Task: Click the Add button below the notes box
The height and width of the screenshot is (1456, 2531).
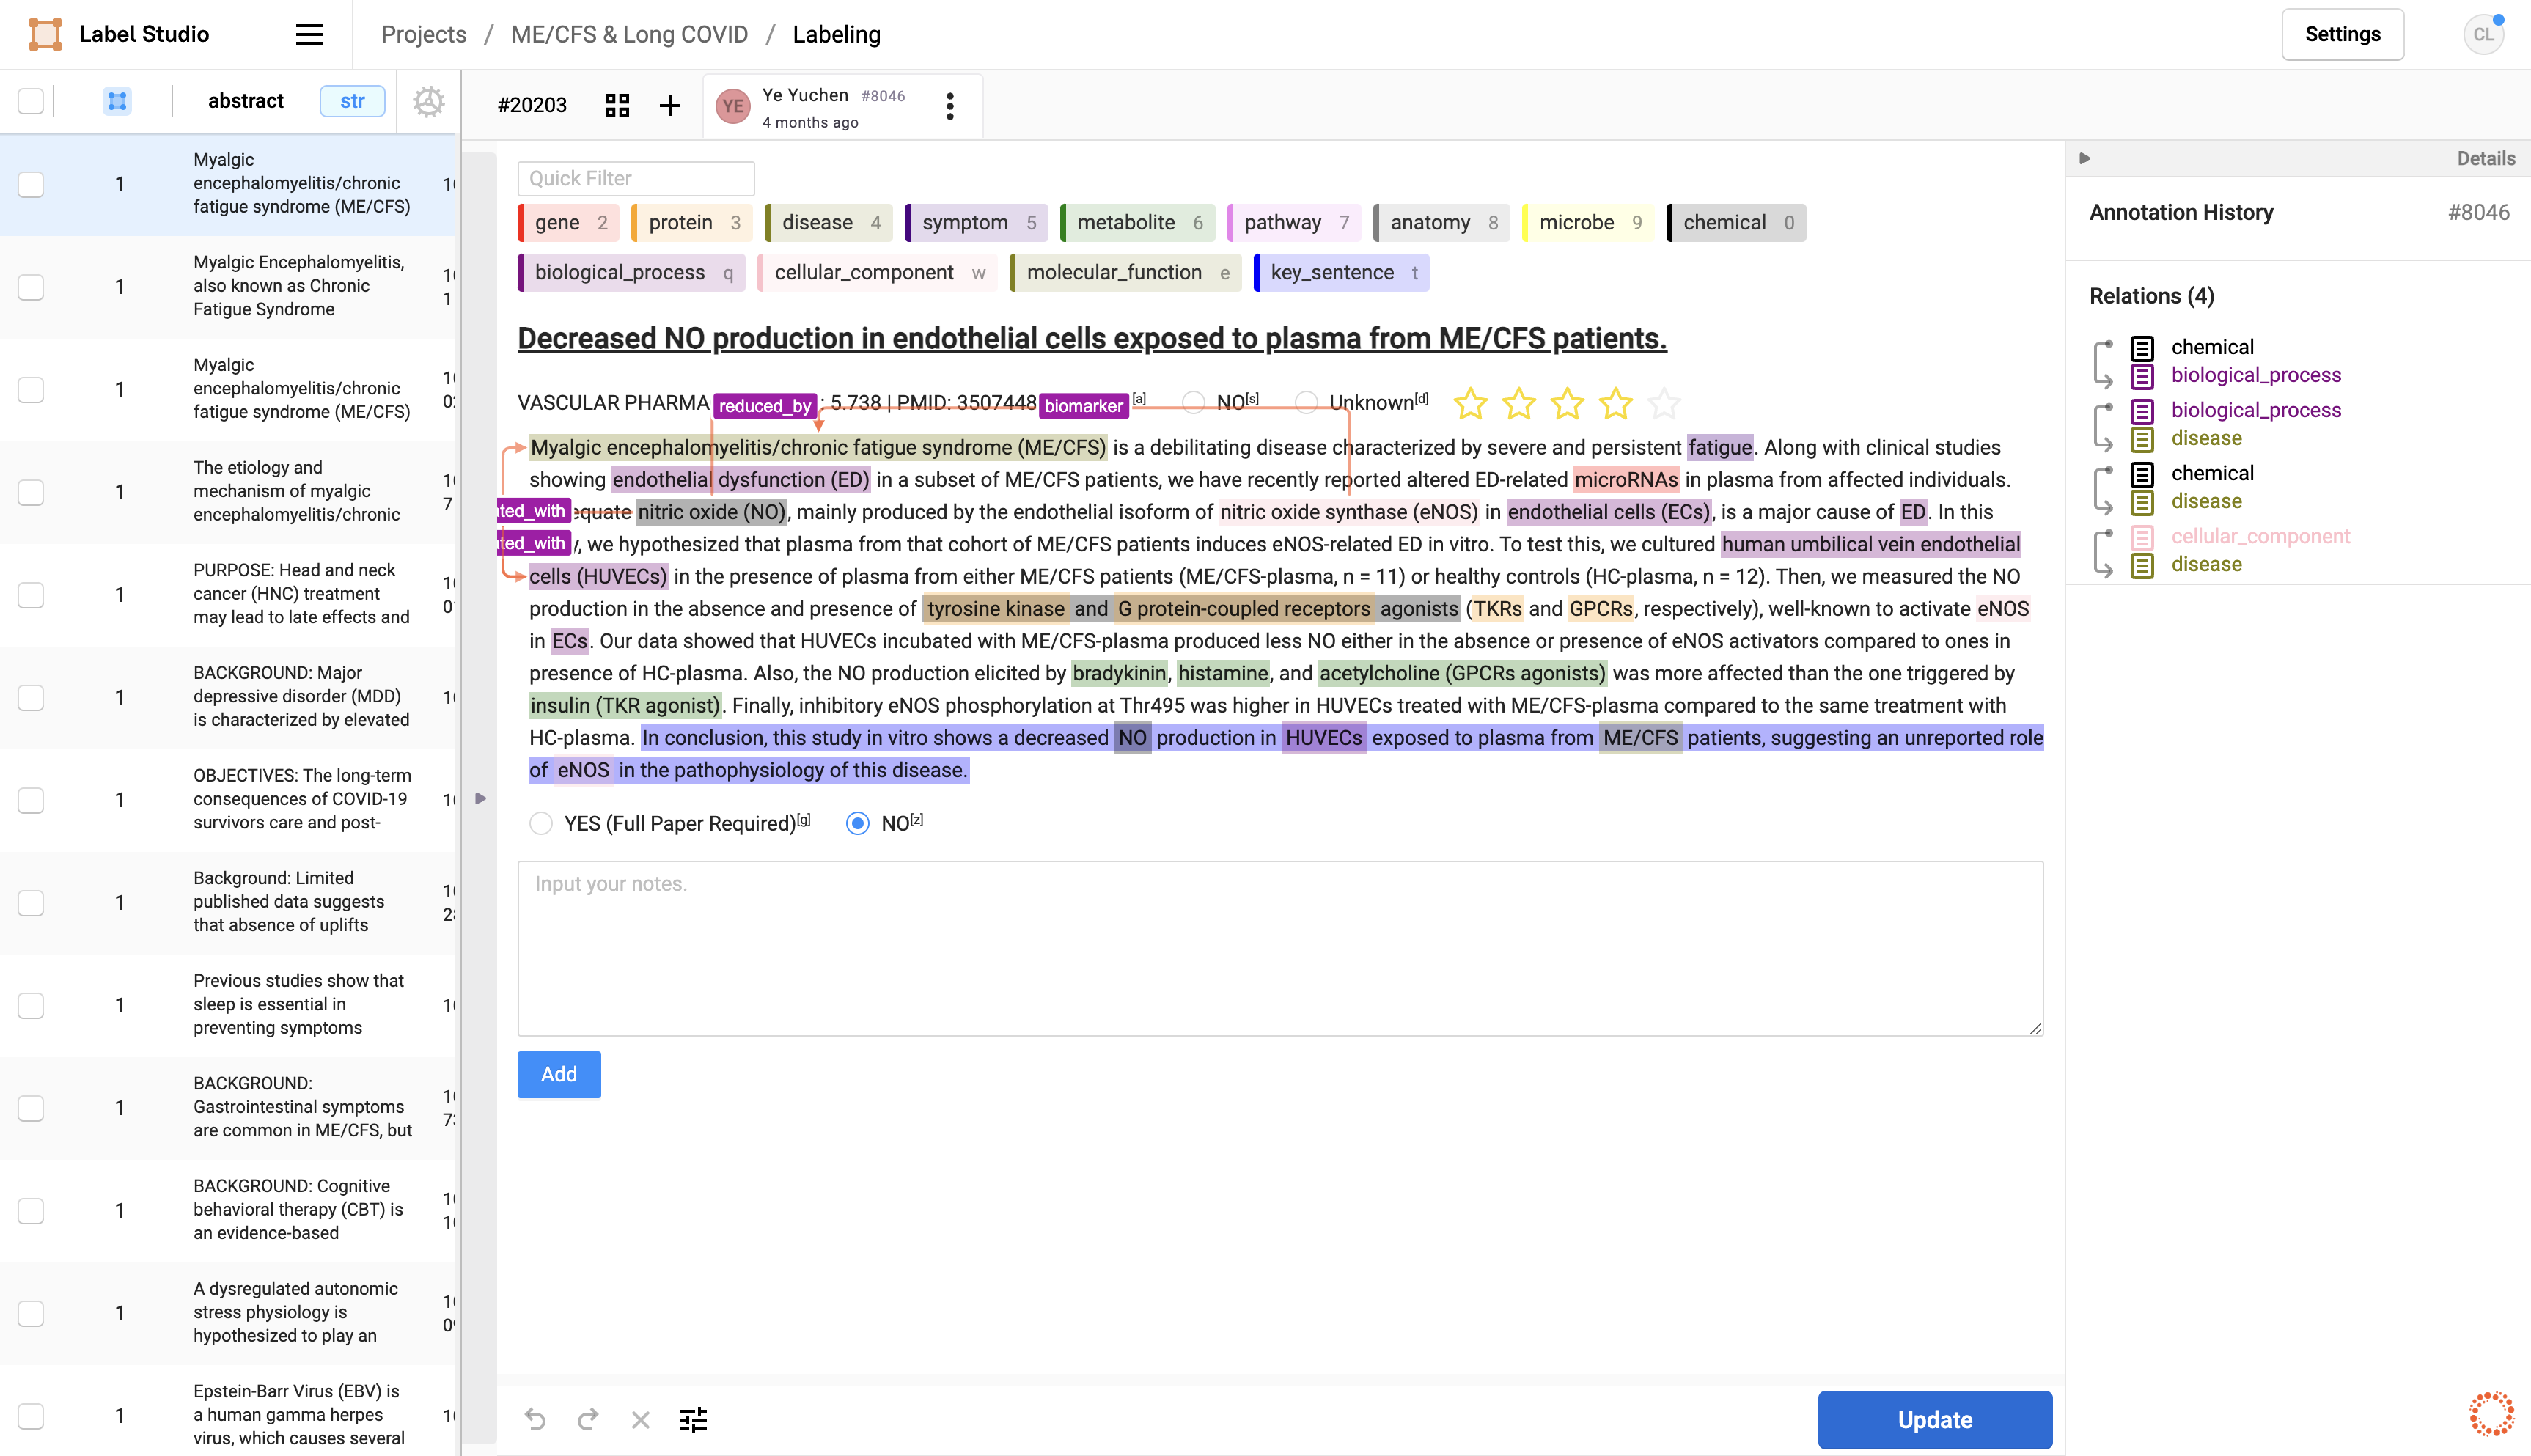Action: click(x=559, y=1074)
